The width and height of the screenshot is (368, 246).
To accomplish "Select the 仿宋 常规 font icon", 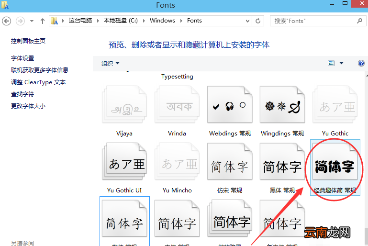I will tap(230, 162).
